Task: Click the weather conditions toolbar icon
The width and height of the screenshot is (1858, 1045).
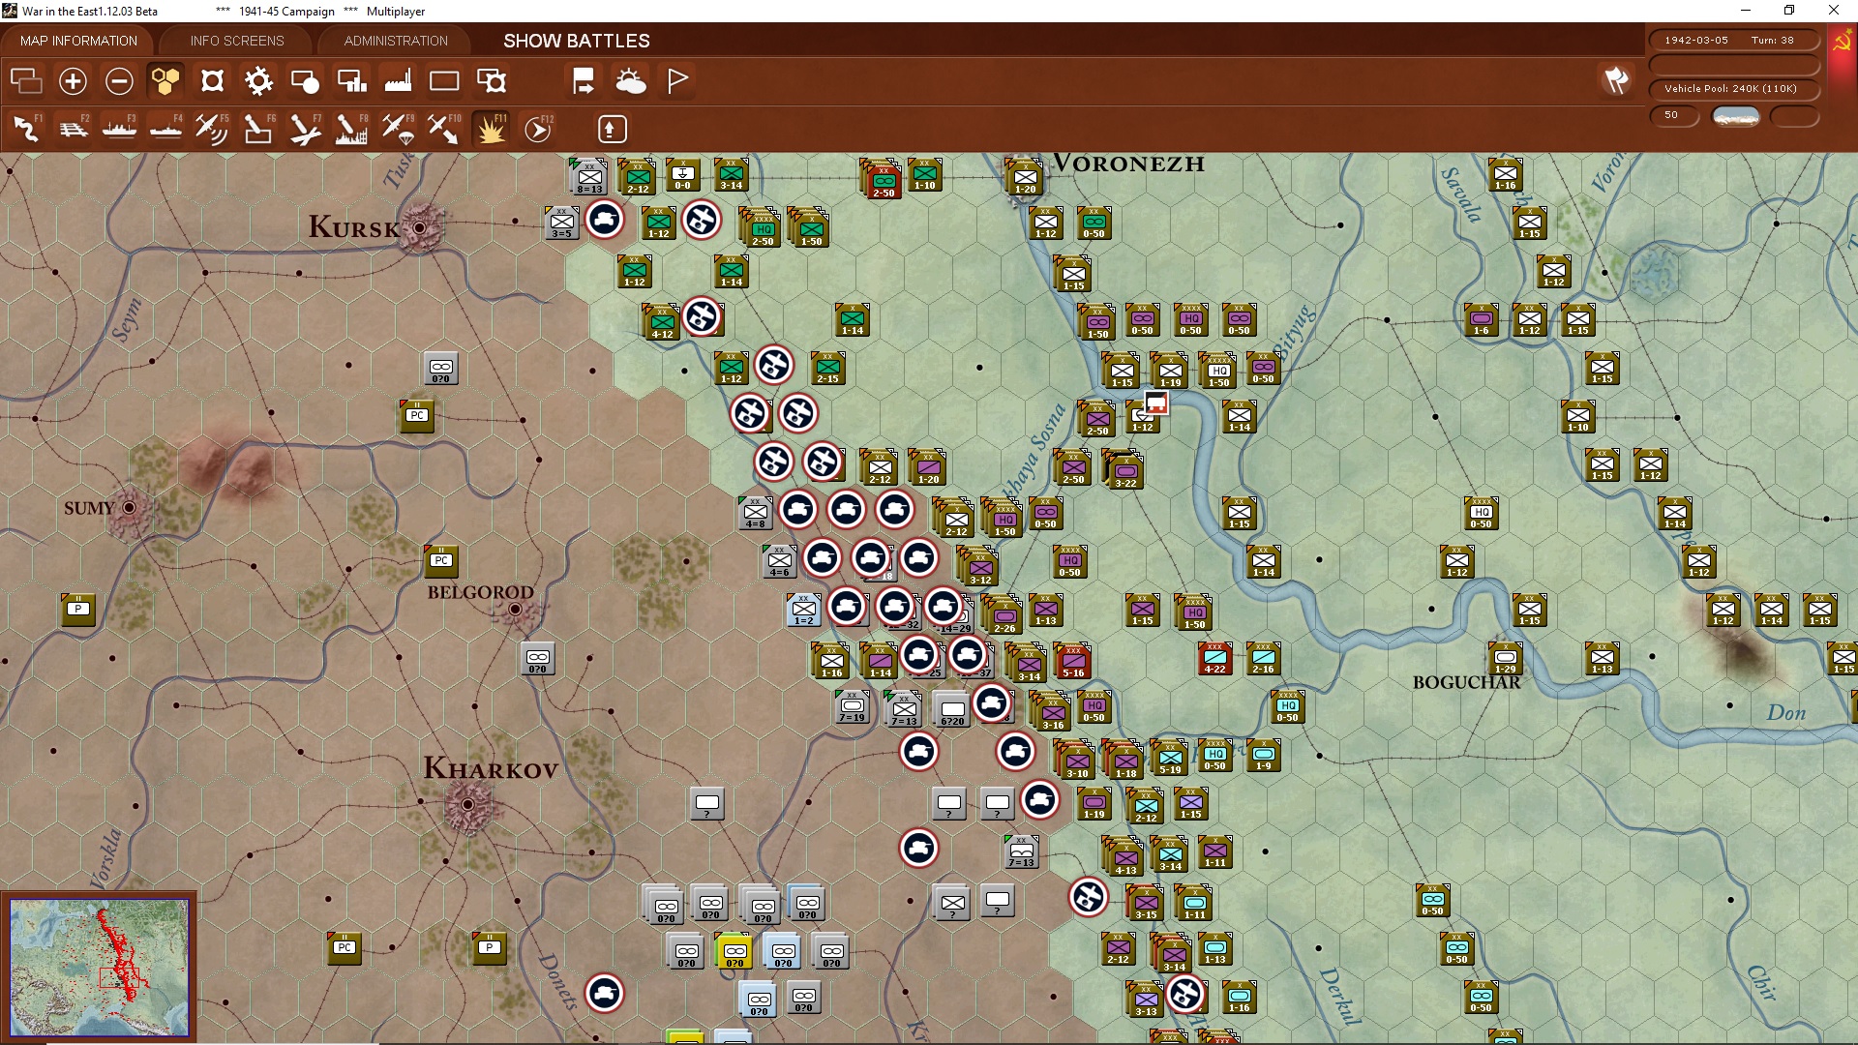Action: coord(631,81)
